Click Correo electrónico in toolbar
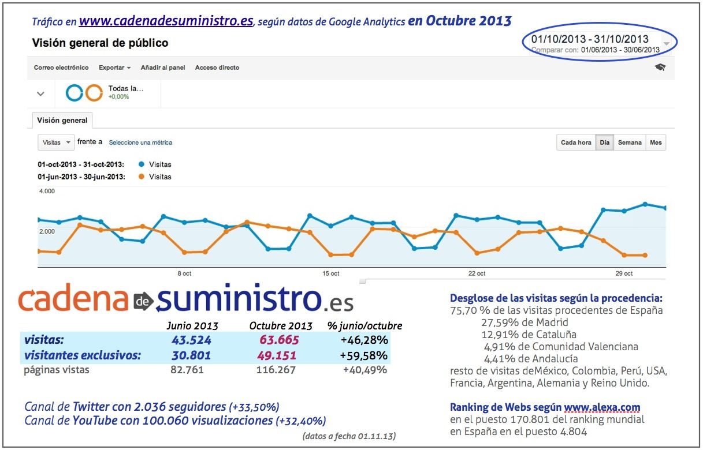Image resolution: width=703 pixels, height=450 pixels. click(x=61, y=67)
